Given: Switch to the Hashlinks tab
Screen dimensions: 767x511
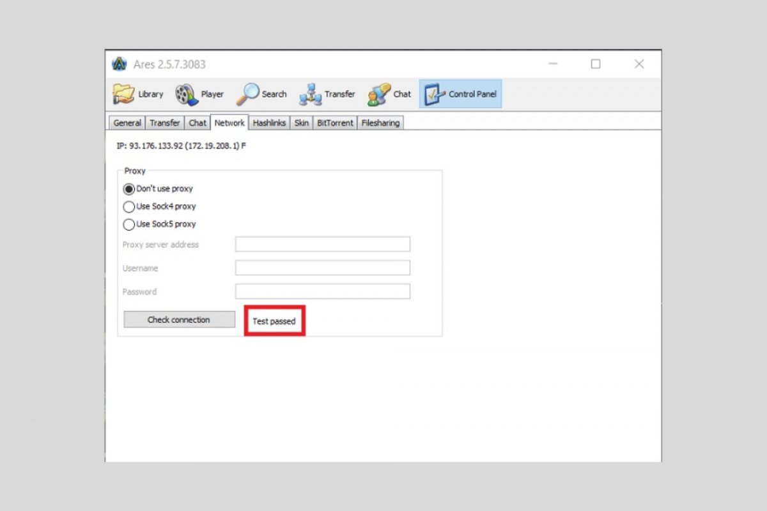Looking at the screenshot, I should click(x=269, y=123).
